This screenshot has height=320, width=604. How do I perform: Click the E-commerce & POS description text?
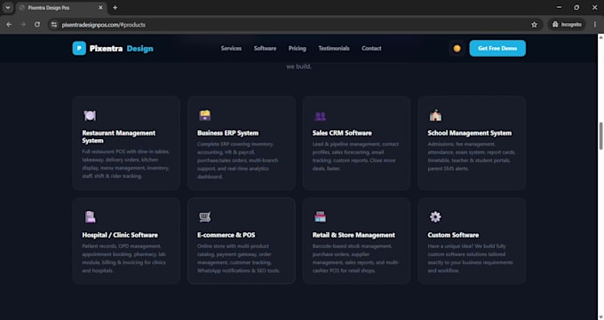238,259
